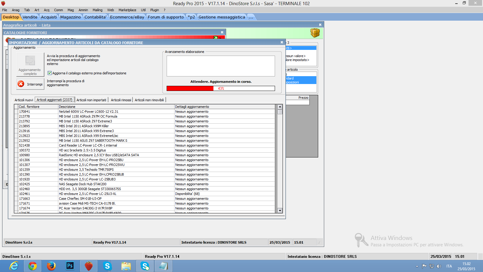Click the taskbar clock showing 15.02
Screen dimensions: 483x272
(466, 264)
